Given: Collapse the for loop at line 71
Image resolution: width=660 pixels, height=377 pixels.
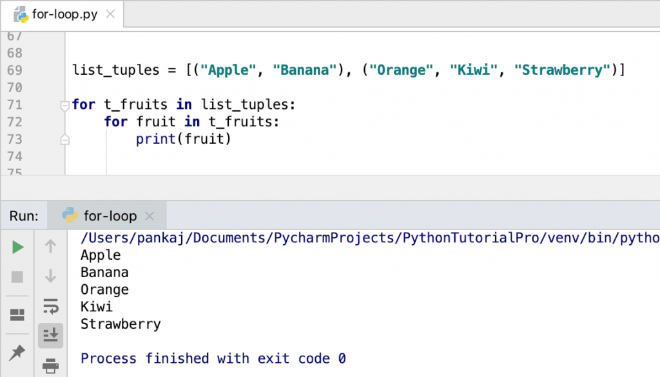Looking at the screenshot, I should [x=64, y=104].
